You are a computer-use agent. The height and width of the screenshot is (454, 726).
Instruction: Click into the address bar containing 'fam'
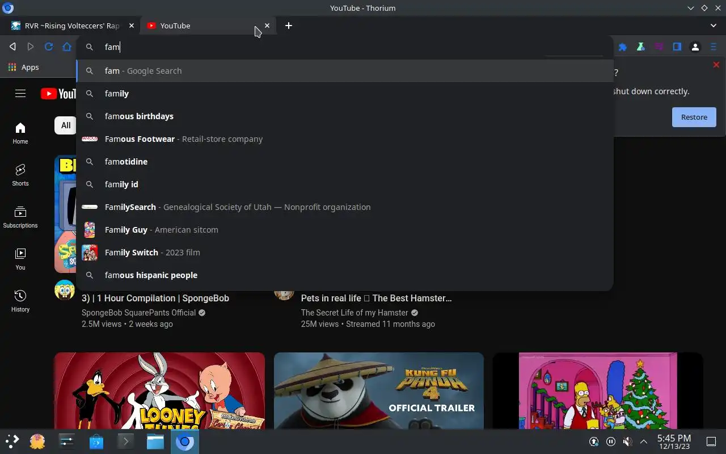click(345, 47)
